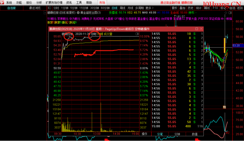244x141 pixels.
Task: Click the 14:56 tick row with volume 38
Action: tap(177, 84)
